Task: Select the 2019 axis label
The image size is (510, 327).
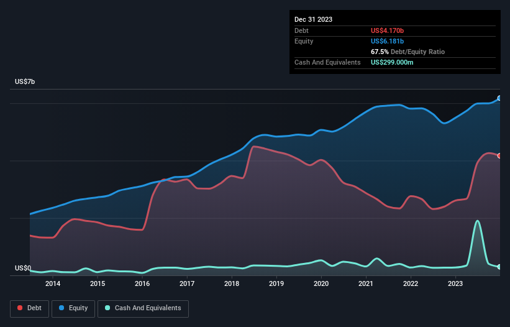Action: 276,283
